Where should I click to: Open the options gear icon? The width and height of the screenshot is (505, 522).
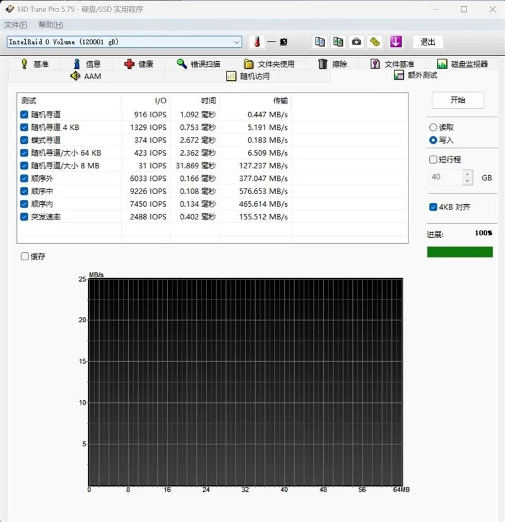pos(375,42)
